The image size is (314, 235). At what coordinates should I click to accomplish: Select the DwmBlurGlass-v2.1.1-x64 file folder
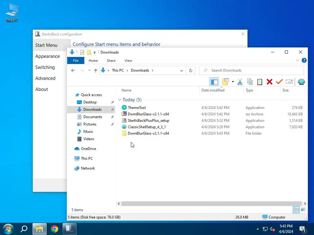148,133
